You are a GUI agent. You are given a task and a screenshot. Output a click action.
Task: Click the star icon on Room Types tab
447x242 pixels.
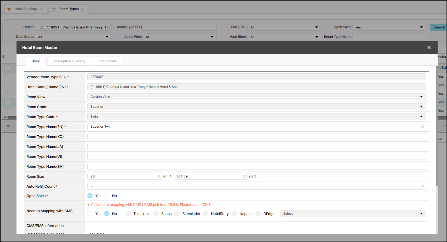(54, 9)
